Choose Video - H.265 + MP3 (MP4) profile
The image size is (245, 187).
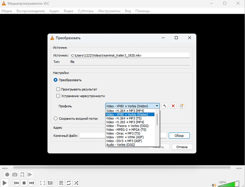(130, 122)
